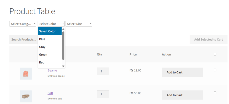Image resolution: width=229 pixels, height=104 pixels.
Task: Focus the Search Products input field
Action: (24, 40)
